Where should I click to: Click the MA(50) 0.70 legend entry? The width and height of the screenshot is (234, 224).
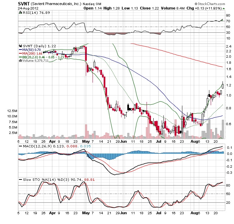[x=31, y=50]
